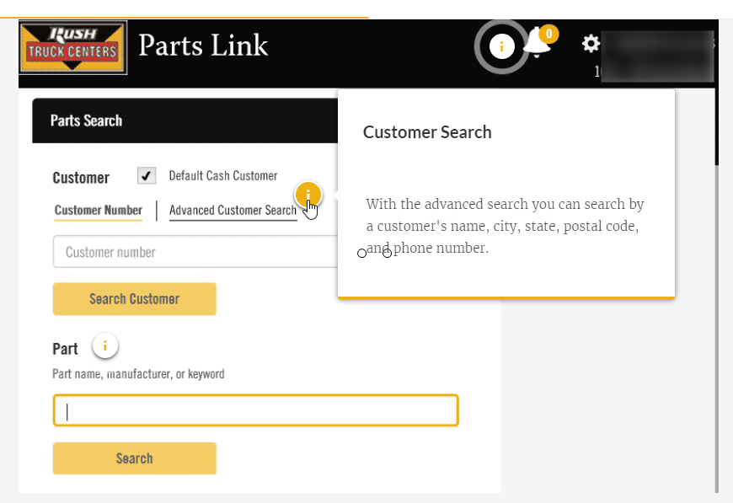The height and width of the screenshot is (503, 733).
Task: Open the help info icon in header
Action: (501, 46)
